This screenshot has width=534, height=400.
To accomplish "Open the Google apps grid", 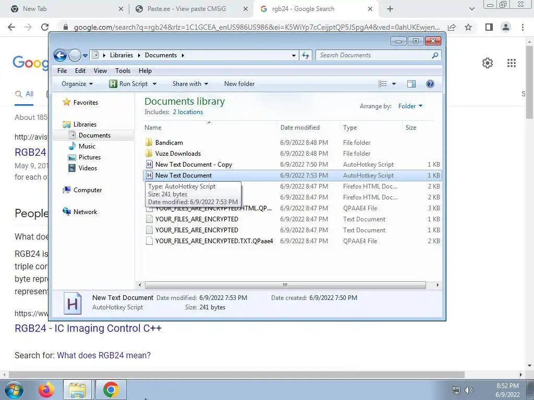I will [x=511, y=63].
